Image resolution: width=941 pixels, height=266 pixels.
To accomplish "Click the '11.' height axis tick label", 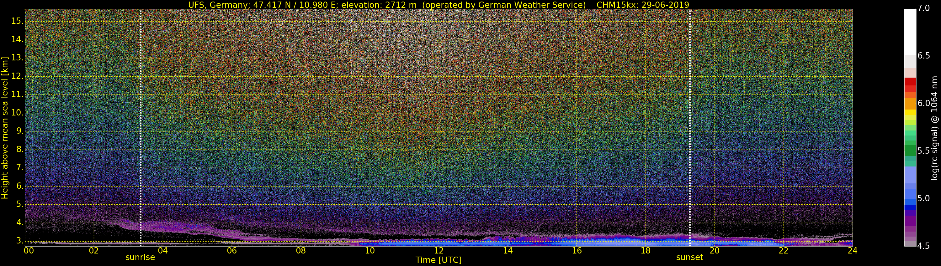I will coord(17,95).
